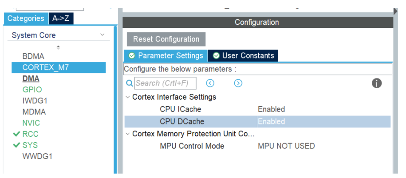
Task: Click the green check beside SYS
Action: 17,145
